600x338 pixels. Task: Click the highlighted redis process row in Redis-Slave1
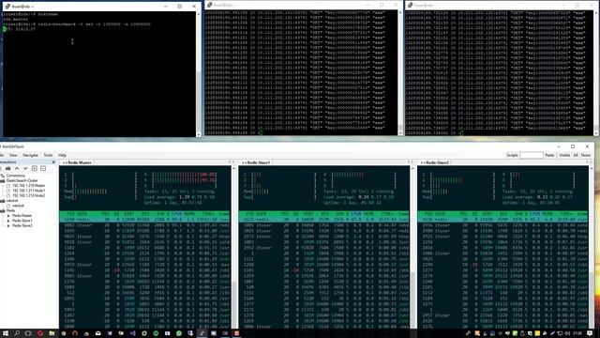click(x=323, y=219)
